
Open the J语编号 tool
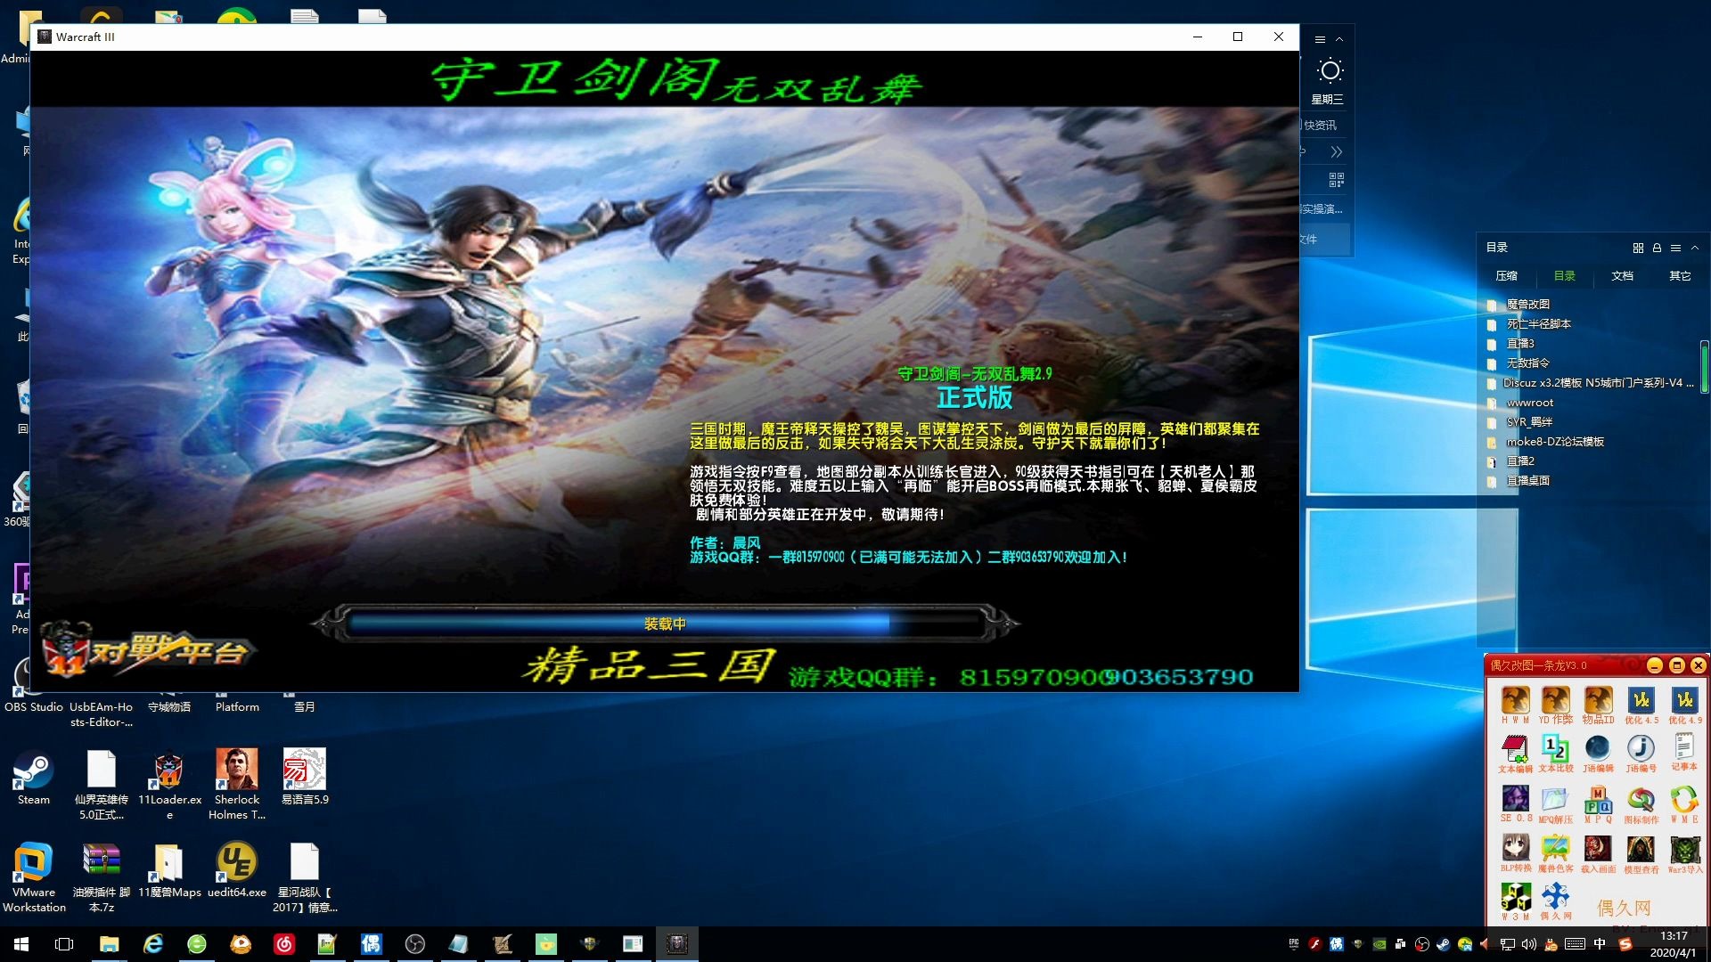click(x=1641, y=754)
